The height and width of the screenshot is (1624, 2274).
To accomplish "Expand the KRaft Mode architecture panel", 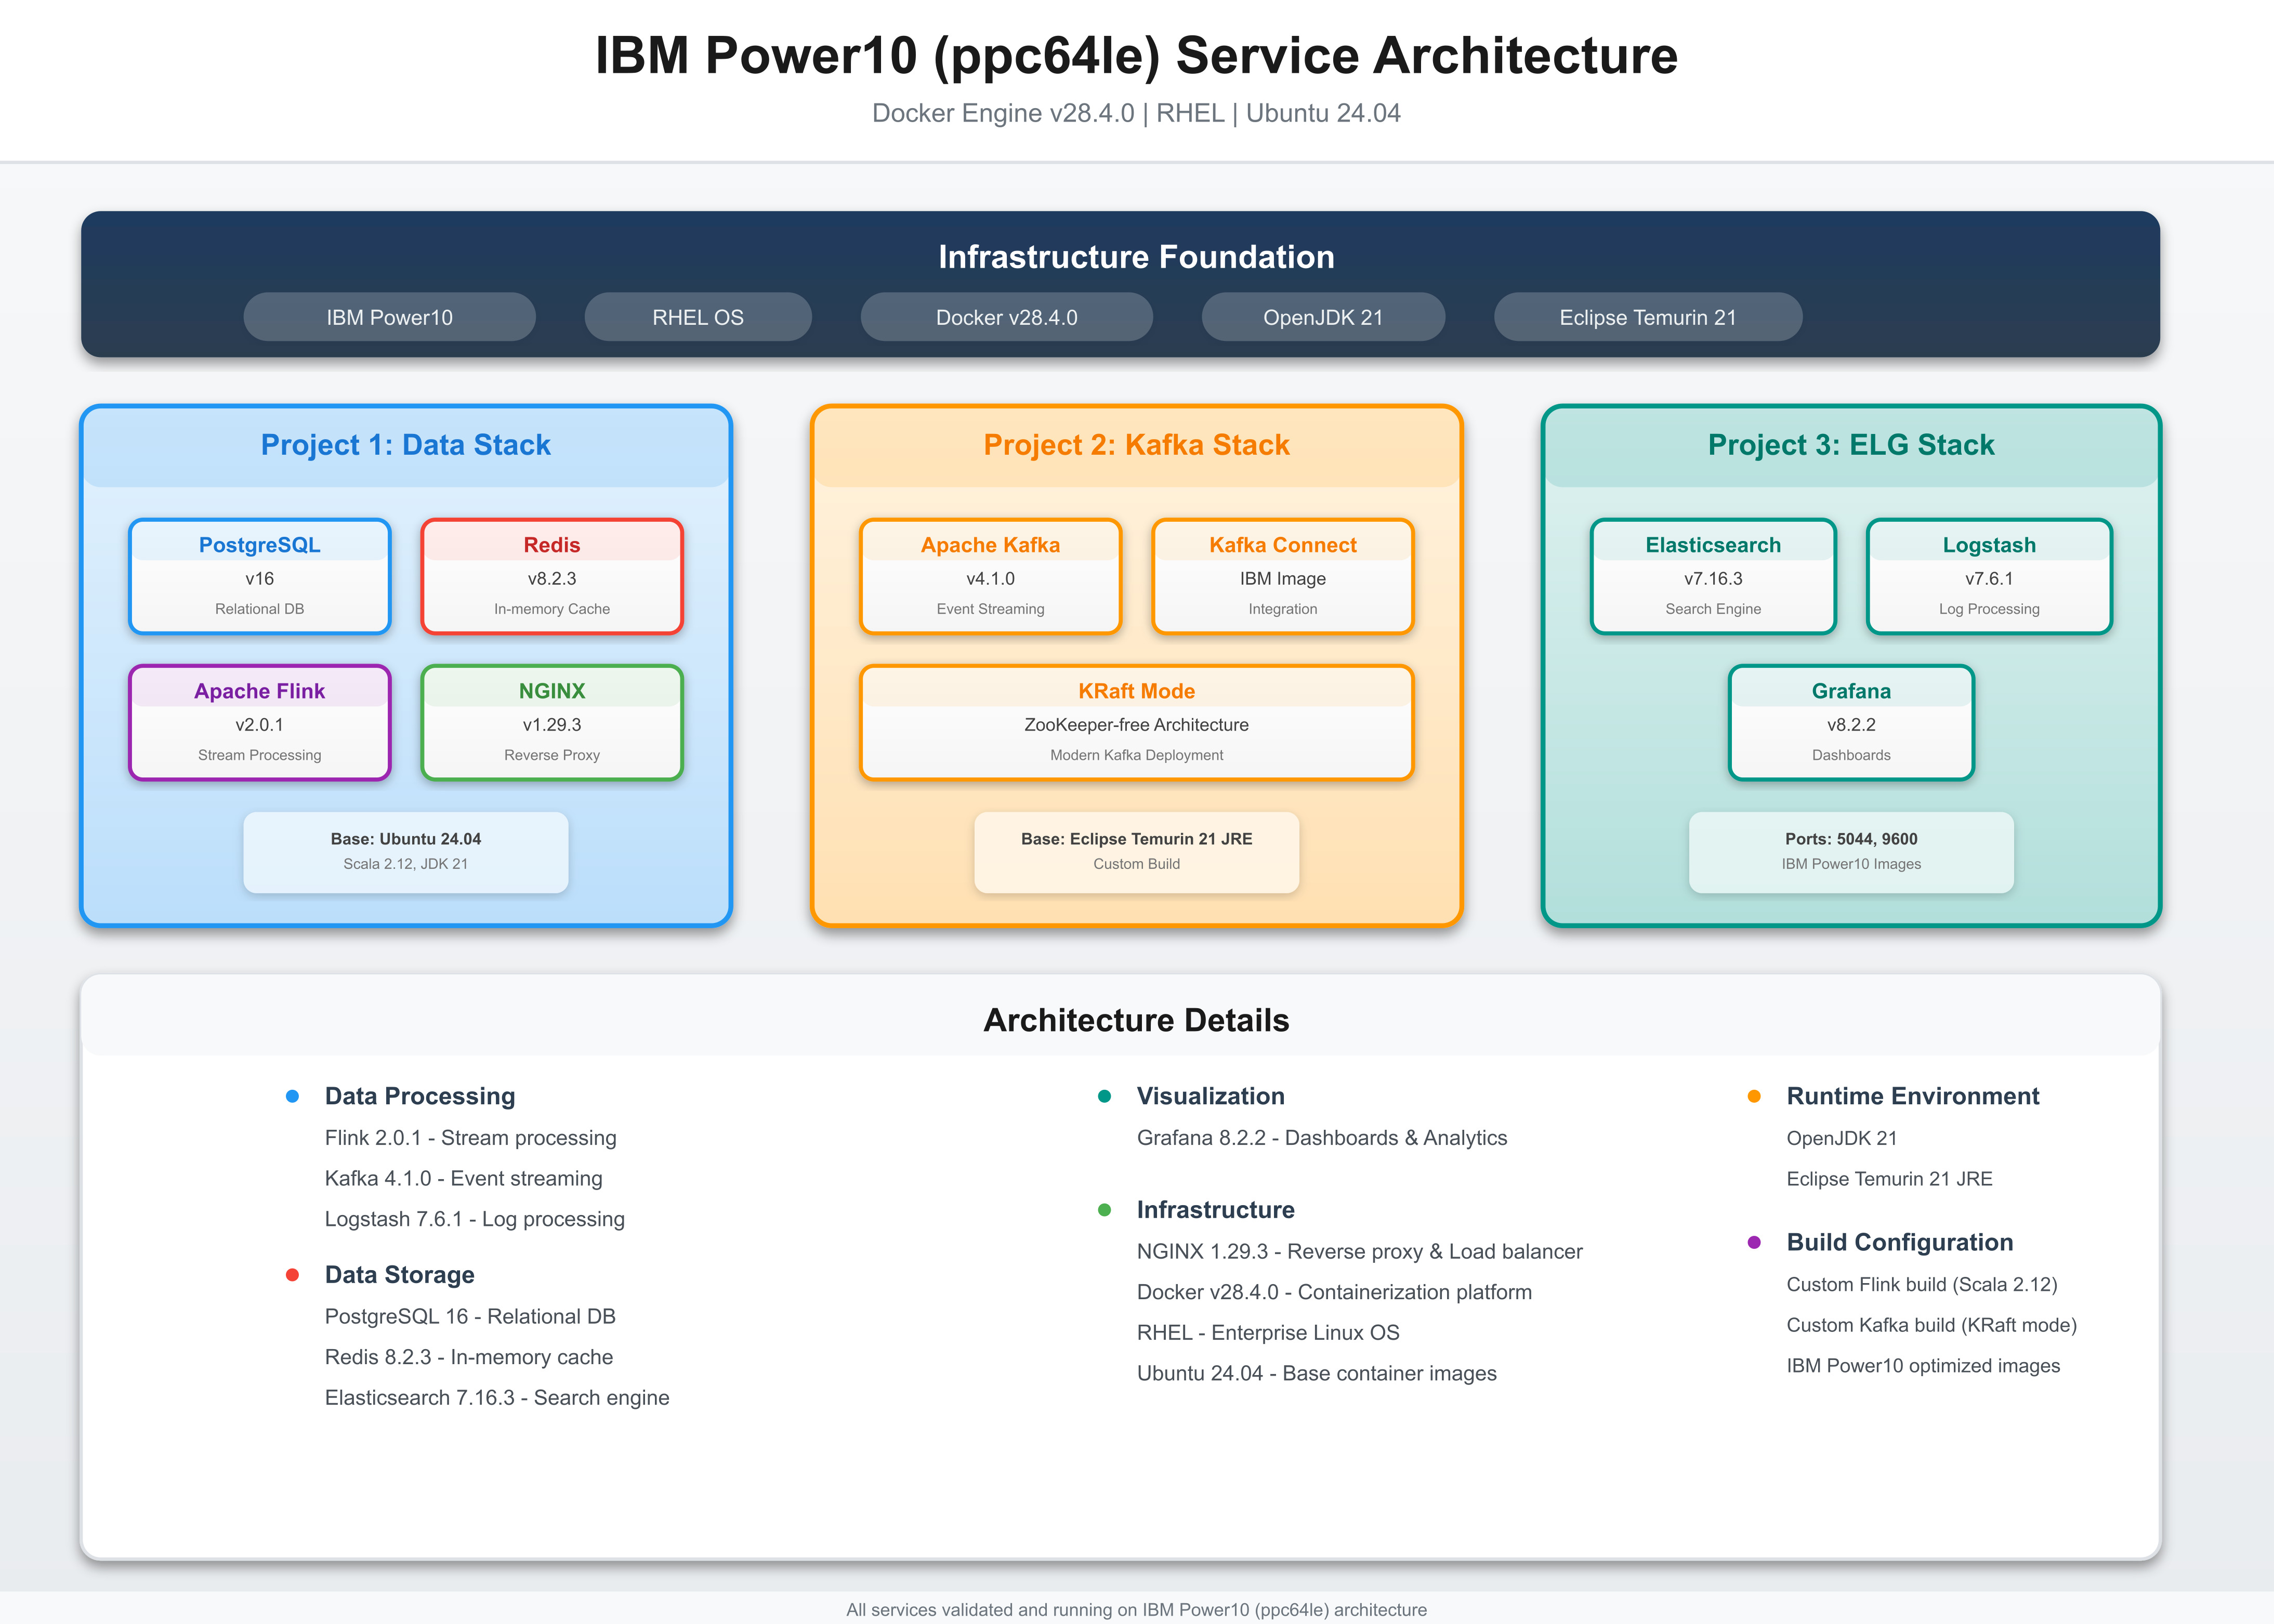I will click(1136, 722).
